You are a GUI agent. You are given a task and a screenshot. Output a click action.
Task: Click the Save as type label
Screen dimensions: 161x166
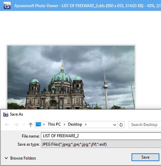pos(28,144)
